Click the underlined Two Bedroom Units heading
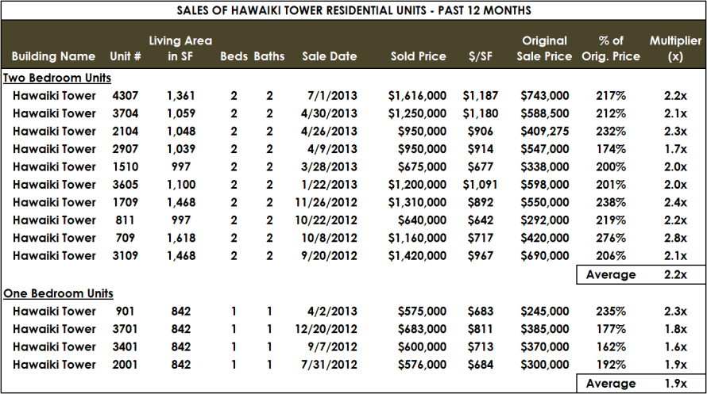The width and height of the screenshot is (707, 394). point(57,78)
